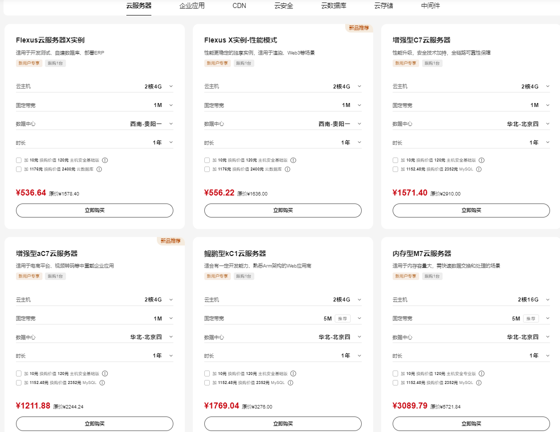560x432 pixels.
Task: Open 时长 dropdown in 性能模式 card
Action: [x=283, y=142]
